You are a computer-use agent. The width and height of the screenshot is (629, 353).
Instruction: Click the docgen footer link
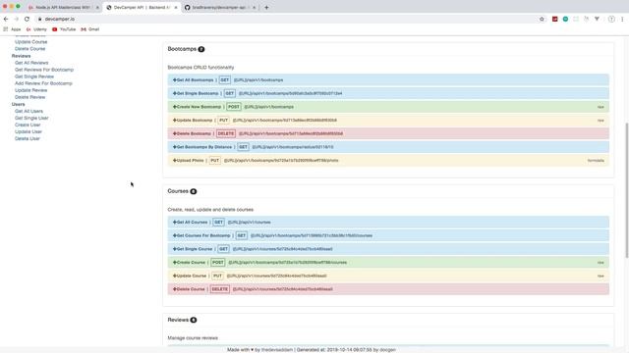387,350
